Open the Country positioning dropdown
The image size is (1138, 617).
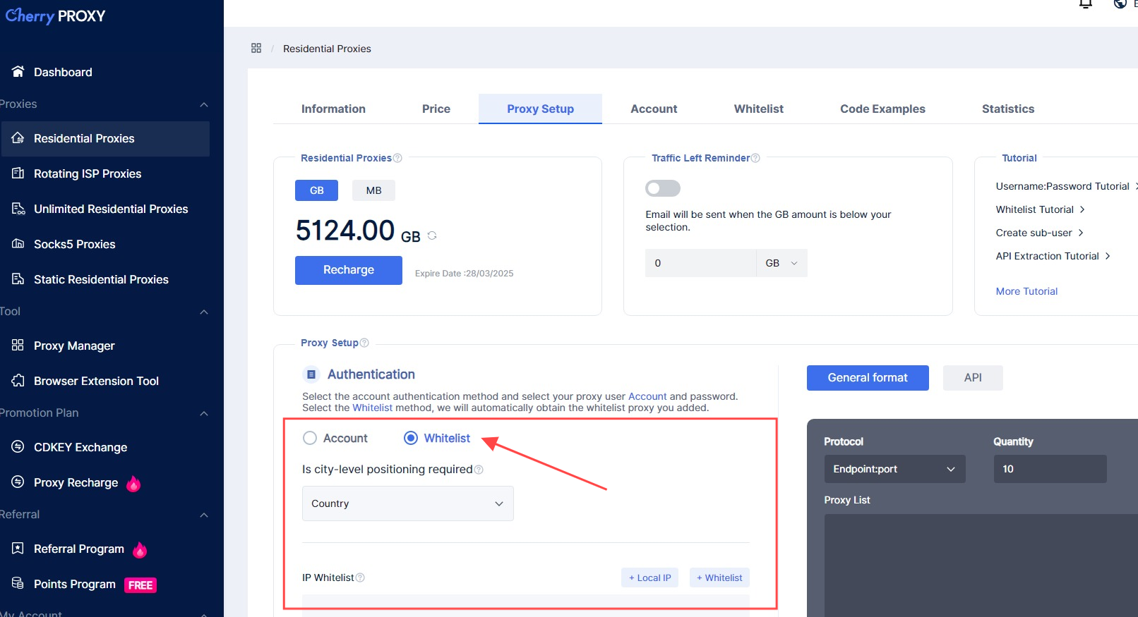407,503
